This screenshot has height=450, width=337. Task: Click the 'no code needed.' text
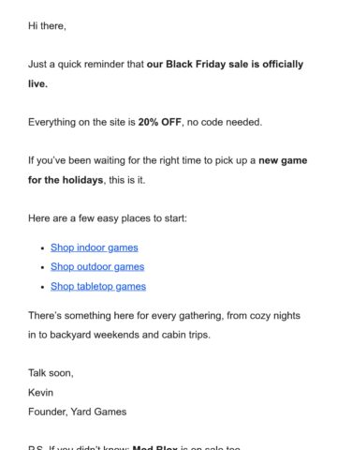225,122
